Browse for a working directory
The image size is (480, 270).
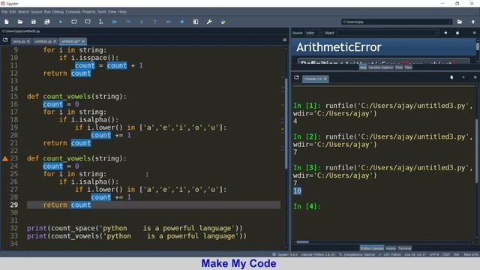click(460, 22)
